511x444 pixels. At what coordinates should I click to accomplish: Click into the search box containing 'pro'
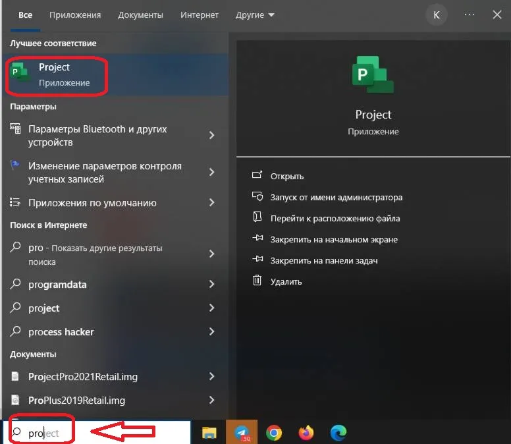click(97, 432)
